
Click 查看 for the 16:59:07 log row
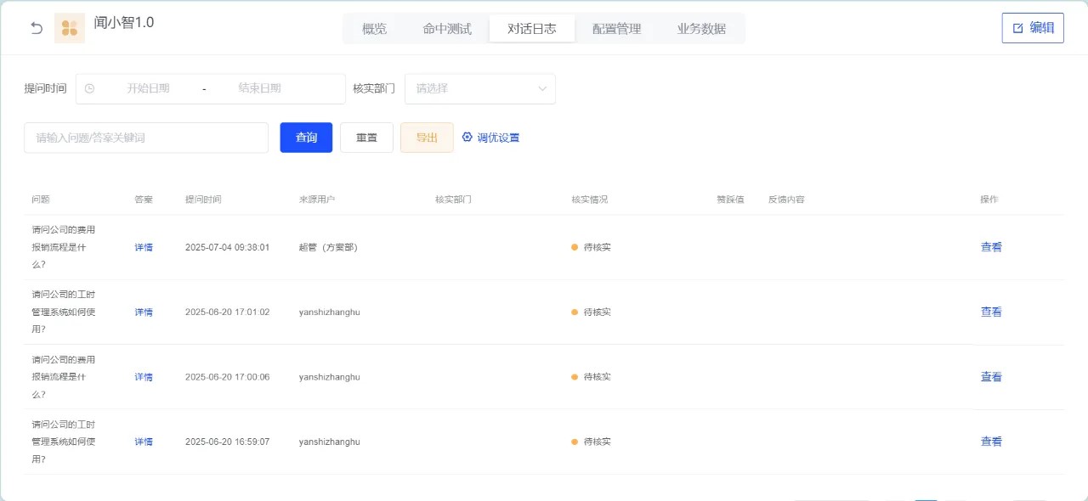click(x=991, y=442)
